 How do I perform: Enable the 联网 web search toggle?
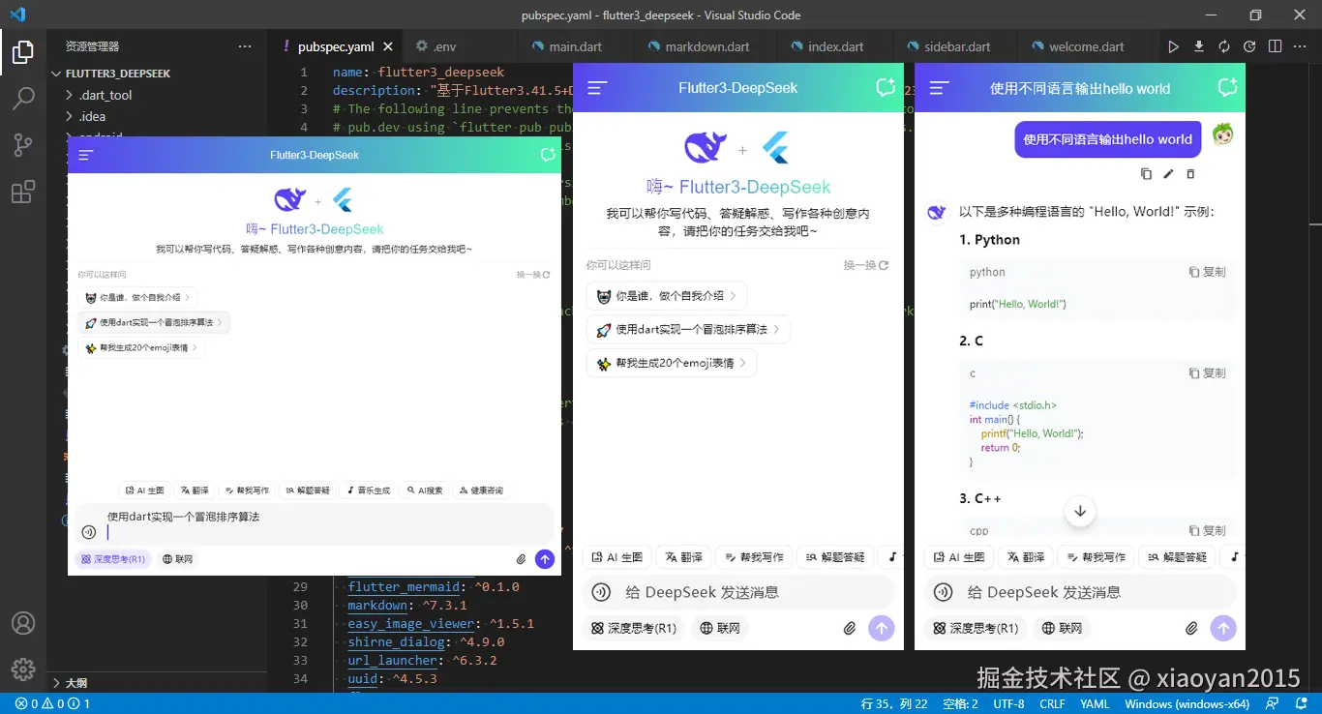click(1062, 628)
